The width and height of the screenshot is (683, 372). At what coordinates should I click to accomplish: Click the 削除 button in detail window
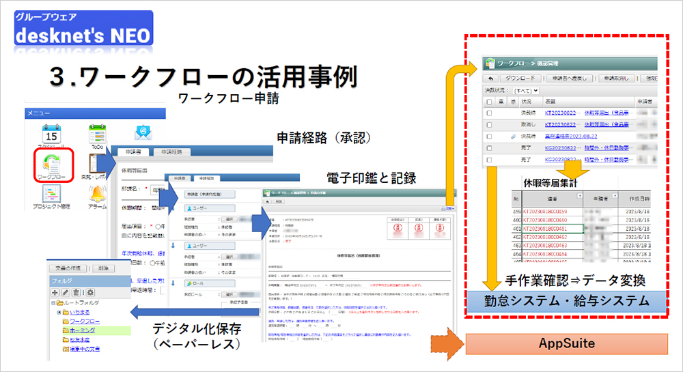click(x=279, y=201)
